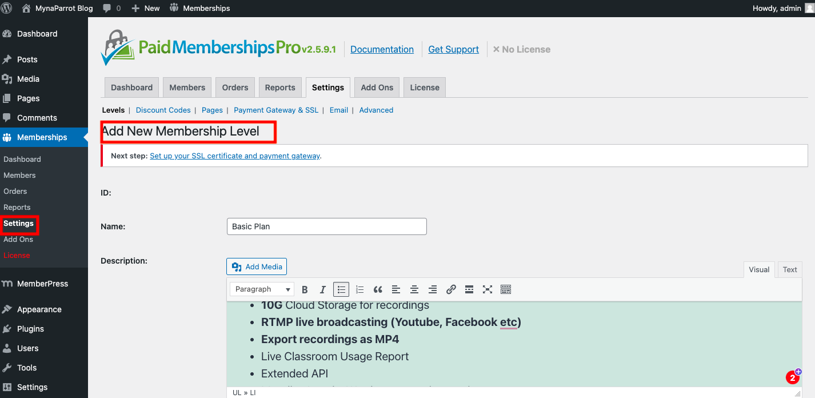Select the Levels sub-navigation link
Viewport: 815px width, 398px height.
113,110
